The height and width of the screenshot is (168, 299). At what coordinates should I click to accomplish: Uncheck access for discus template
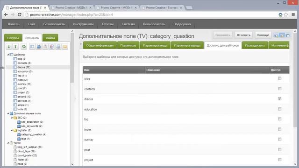coord(279,98)
